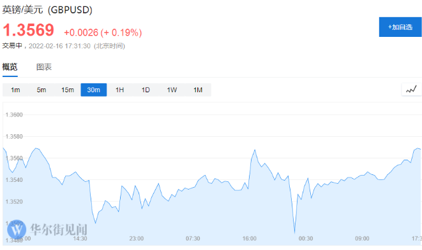Switch chart to 1D interval

coord(146,90)
